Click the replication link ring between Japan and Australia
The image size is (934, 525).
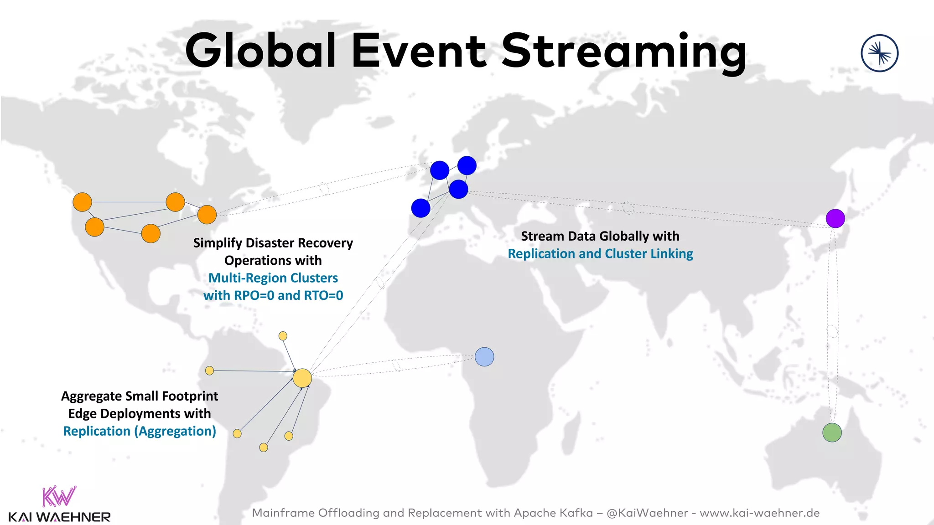832,331
